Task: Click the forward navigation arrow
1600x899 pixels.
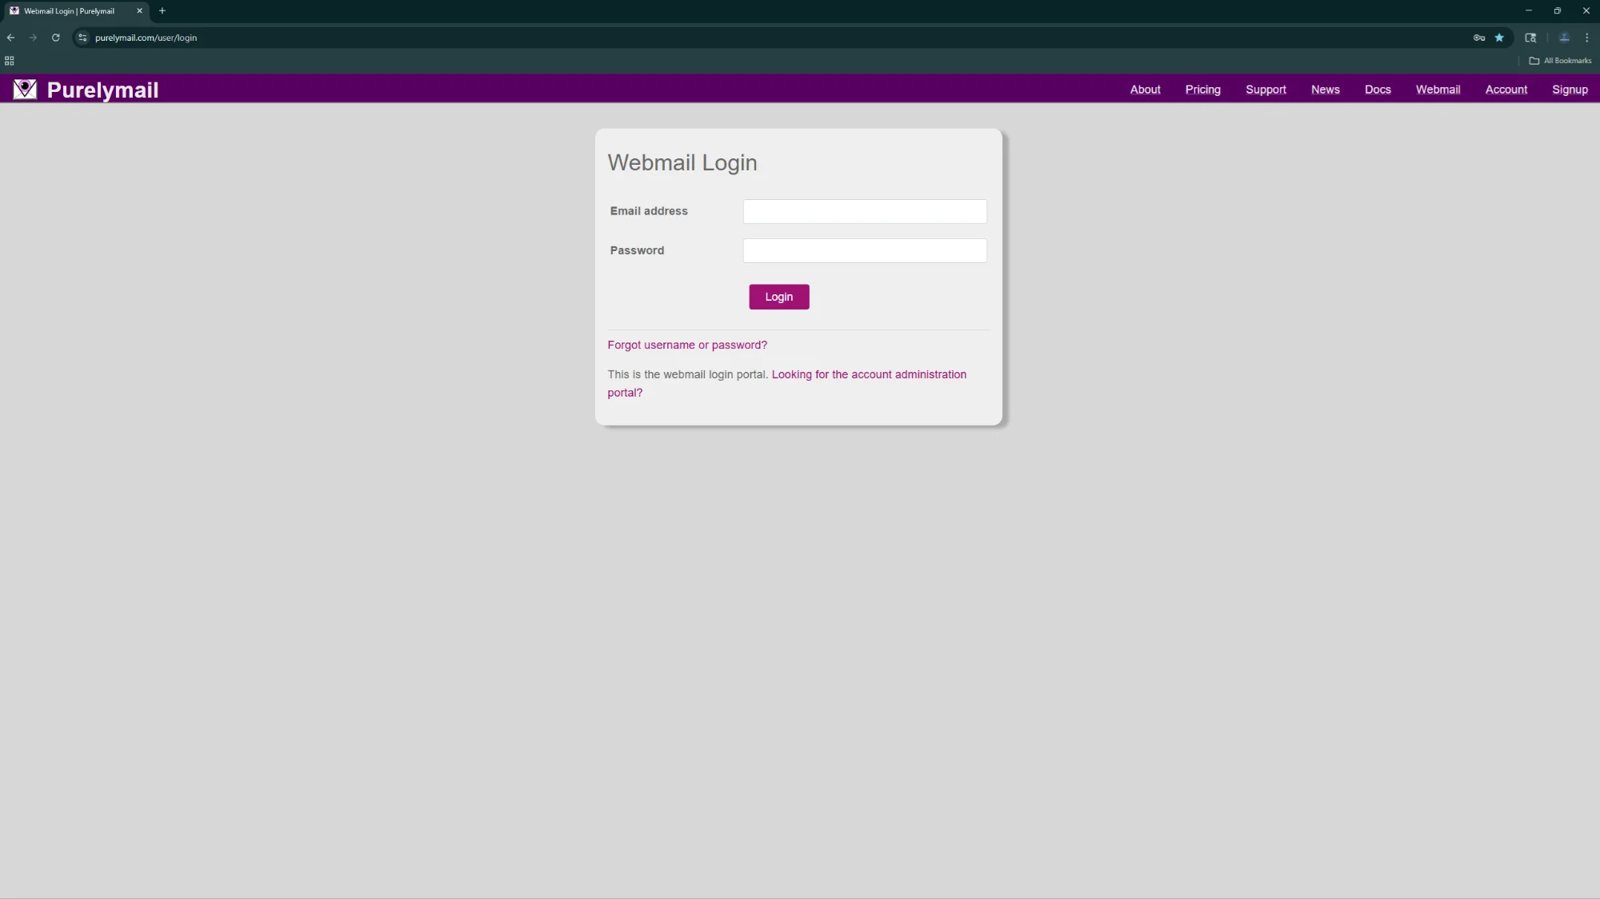Action: [x=33, y=38]
